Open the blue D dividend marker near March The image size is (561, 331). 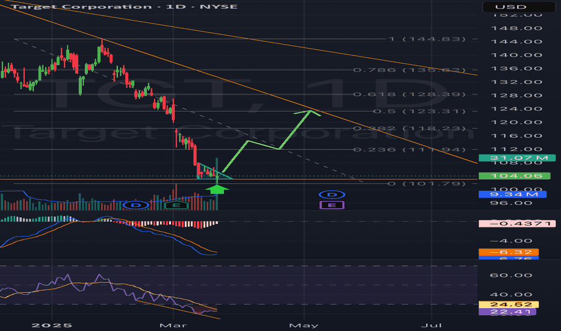coord(135,205)
